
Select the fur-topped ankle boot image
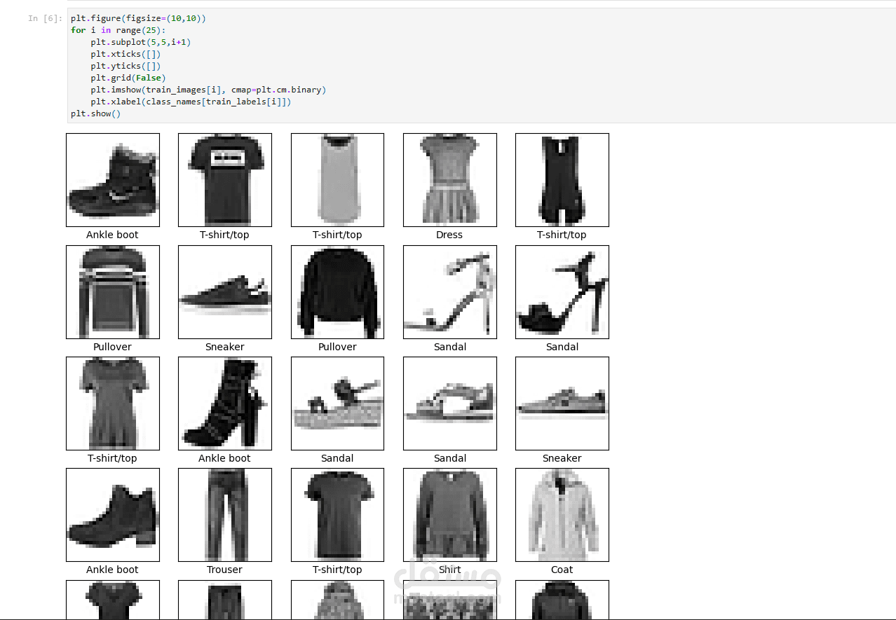tap(113, 180)
